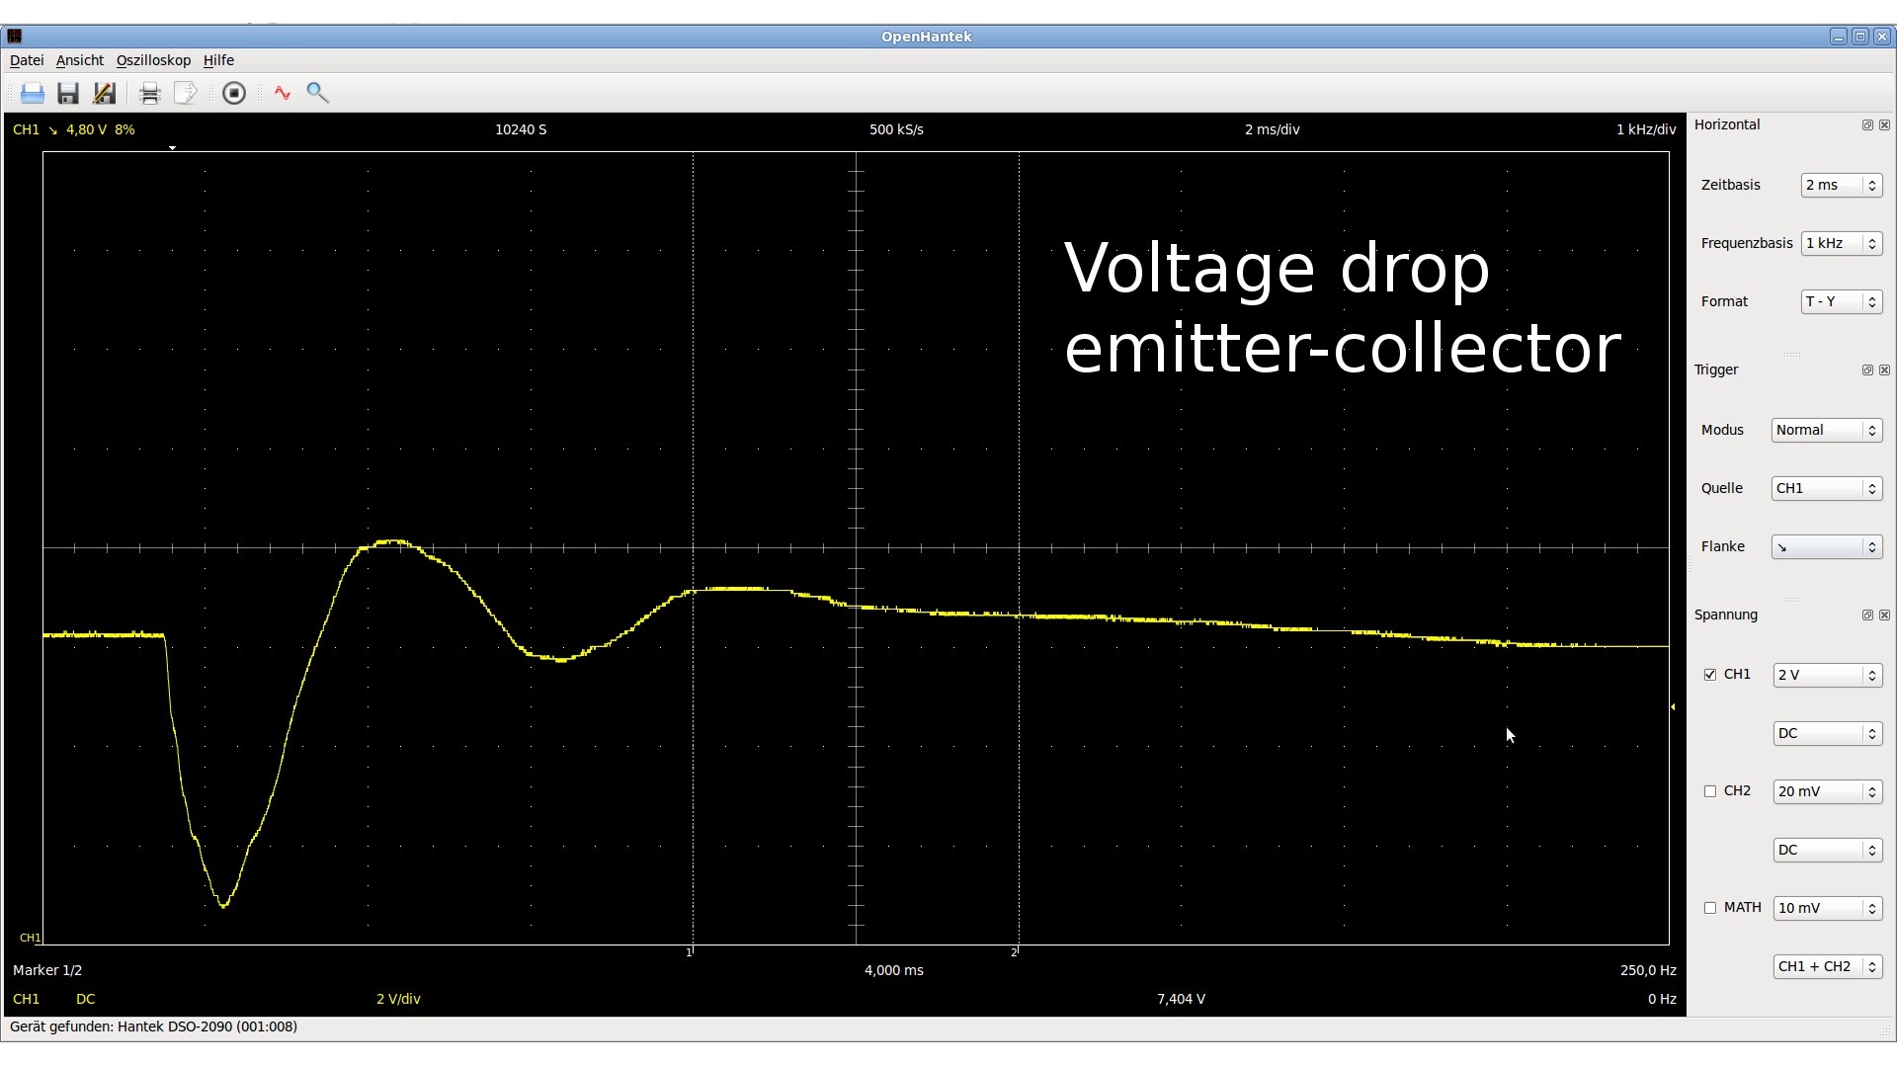Click the Export document icon
Image resolution: width=1897 pixels, height=1067 pixels.
(185, 93)
